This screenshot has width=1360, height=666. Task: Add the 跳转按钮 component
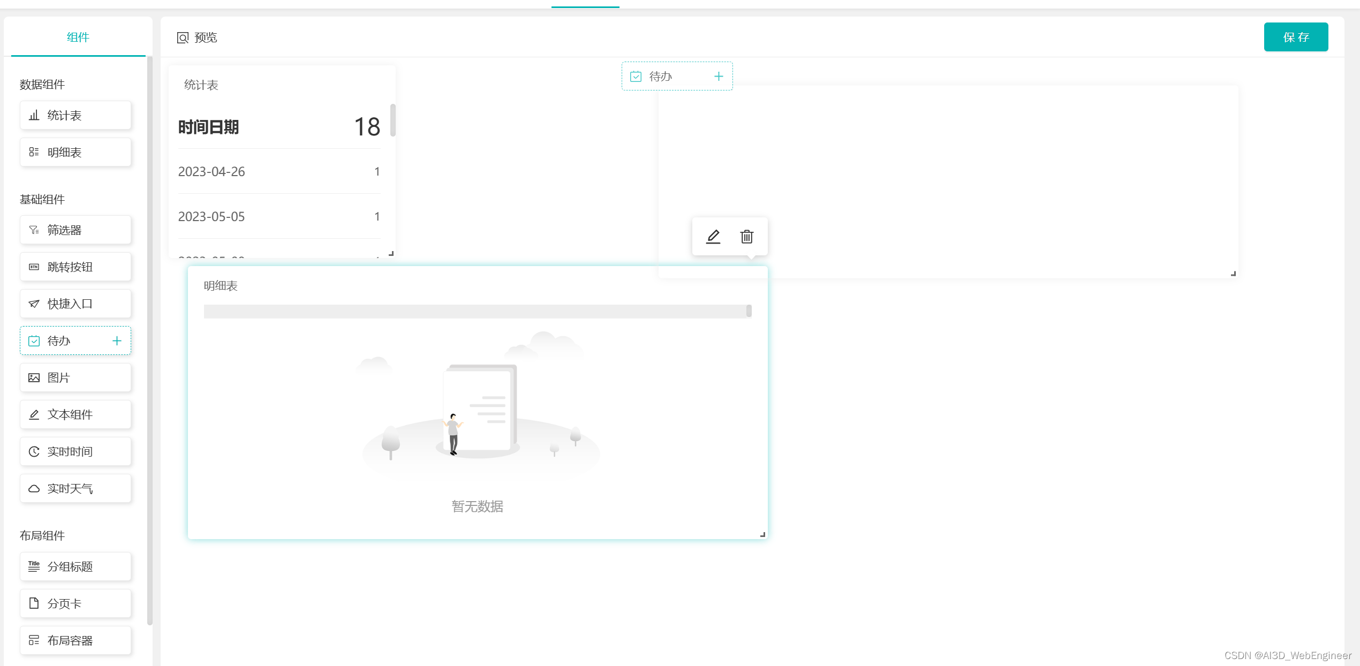click(75, 267)
